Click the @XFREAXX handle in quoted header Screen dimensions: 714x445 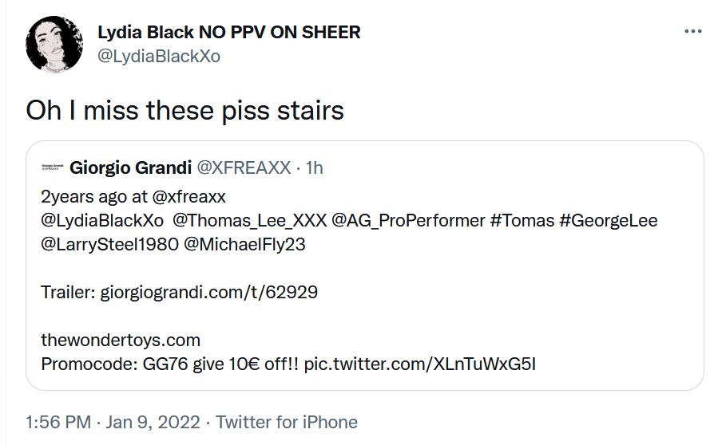pyautogui.click(x=244, y=168)
